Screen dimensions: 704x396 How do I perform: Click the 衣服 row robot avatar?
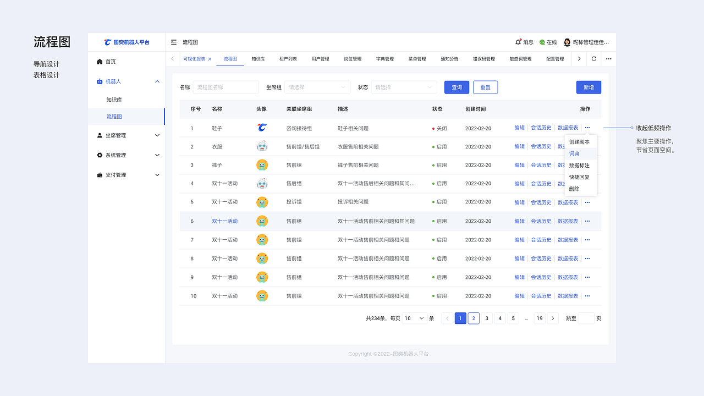click(262, 146)
